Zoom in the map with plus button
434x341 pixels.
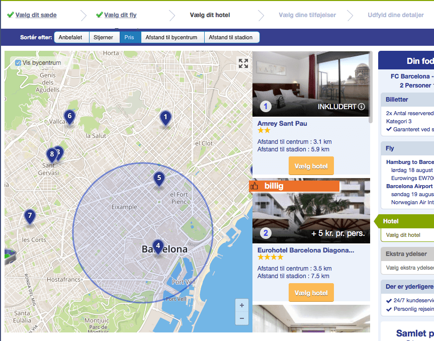pos(242,305)
